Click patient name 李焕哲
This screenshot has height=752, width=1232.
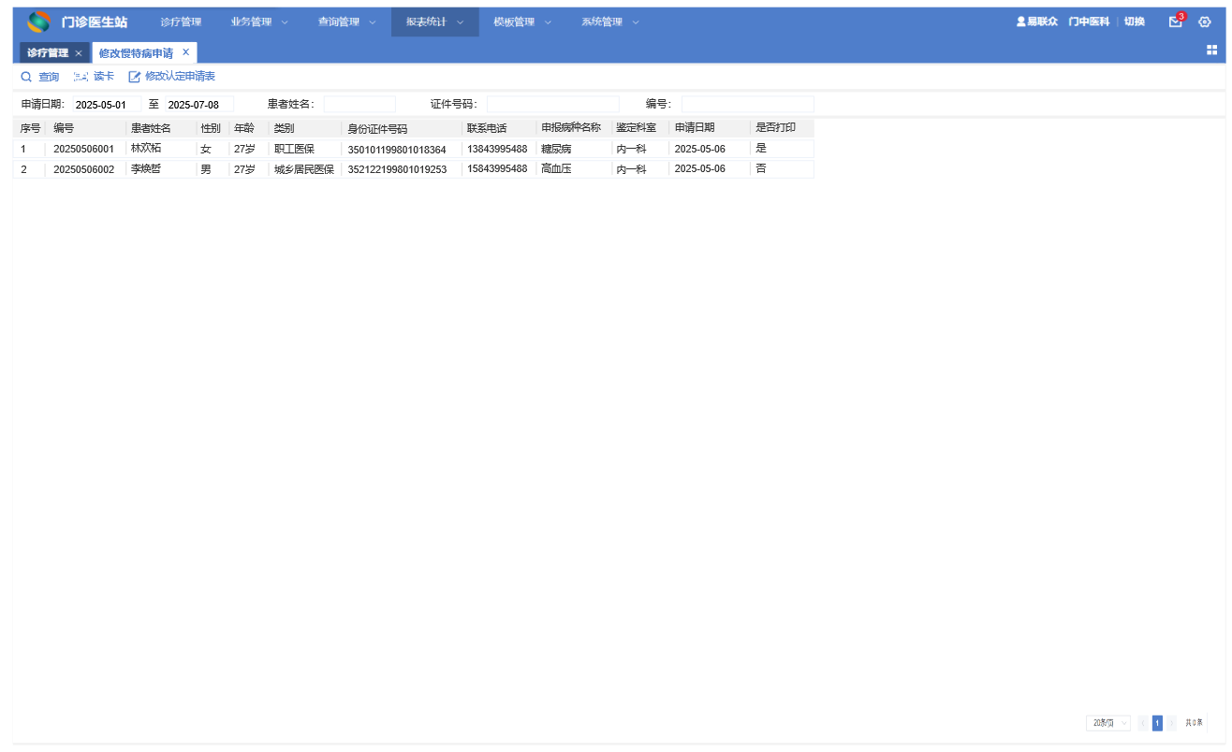pyautogui.click(x=146, y=168)
